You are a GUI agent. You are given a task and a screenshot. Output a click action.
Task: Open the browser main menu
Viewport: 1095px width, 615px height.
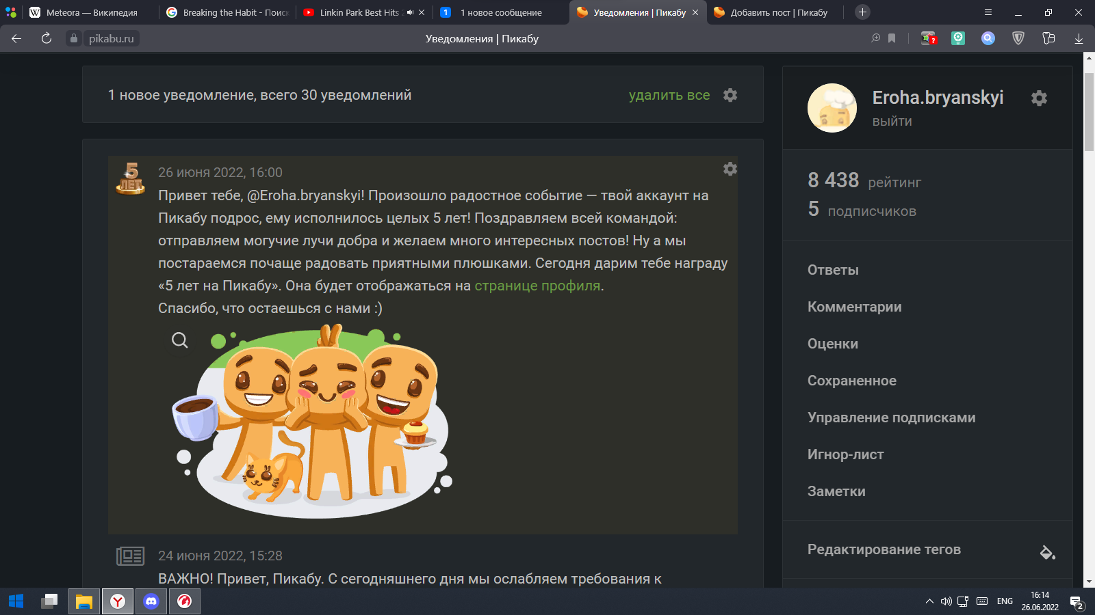click(x=988, y=12)
